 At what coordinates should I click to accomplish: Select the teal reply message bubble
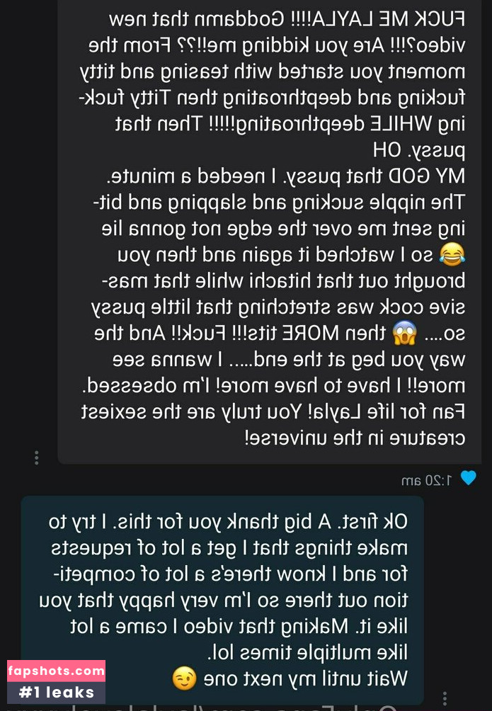(x=222, y=601)
